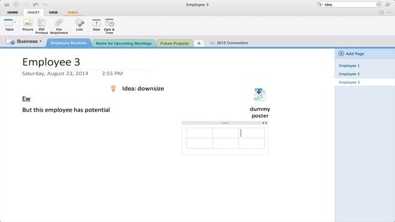Viewport: 395px width, 222px height.
Task: Select the dummy poster file attachment icon
Action: [260, 94]
